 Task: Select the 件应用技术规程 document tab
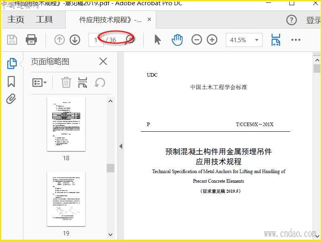110,20
